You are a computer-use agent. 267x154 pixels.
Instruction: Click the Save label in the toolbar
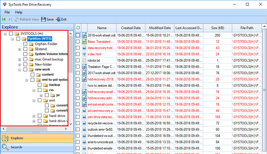(x=50, y=19)
